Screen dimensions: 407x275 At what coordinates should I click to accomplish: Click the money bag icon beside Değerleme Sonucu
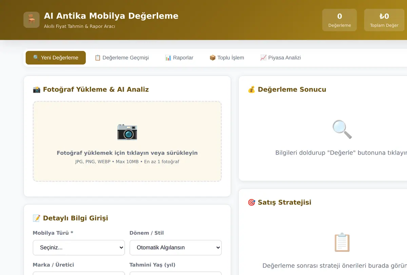tap(251, 90)
